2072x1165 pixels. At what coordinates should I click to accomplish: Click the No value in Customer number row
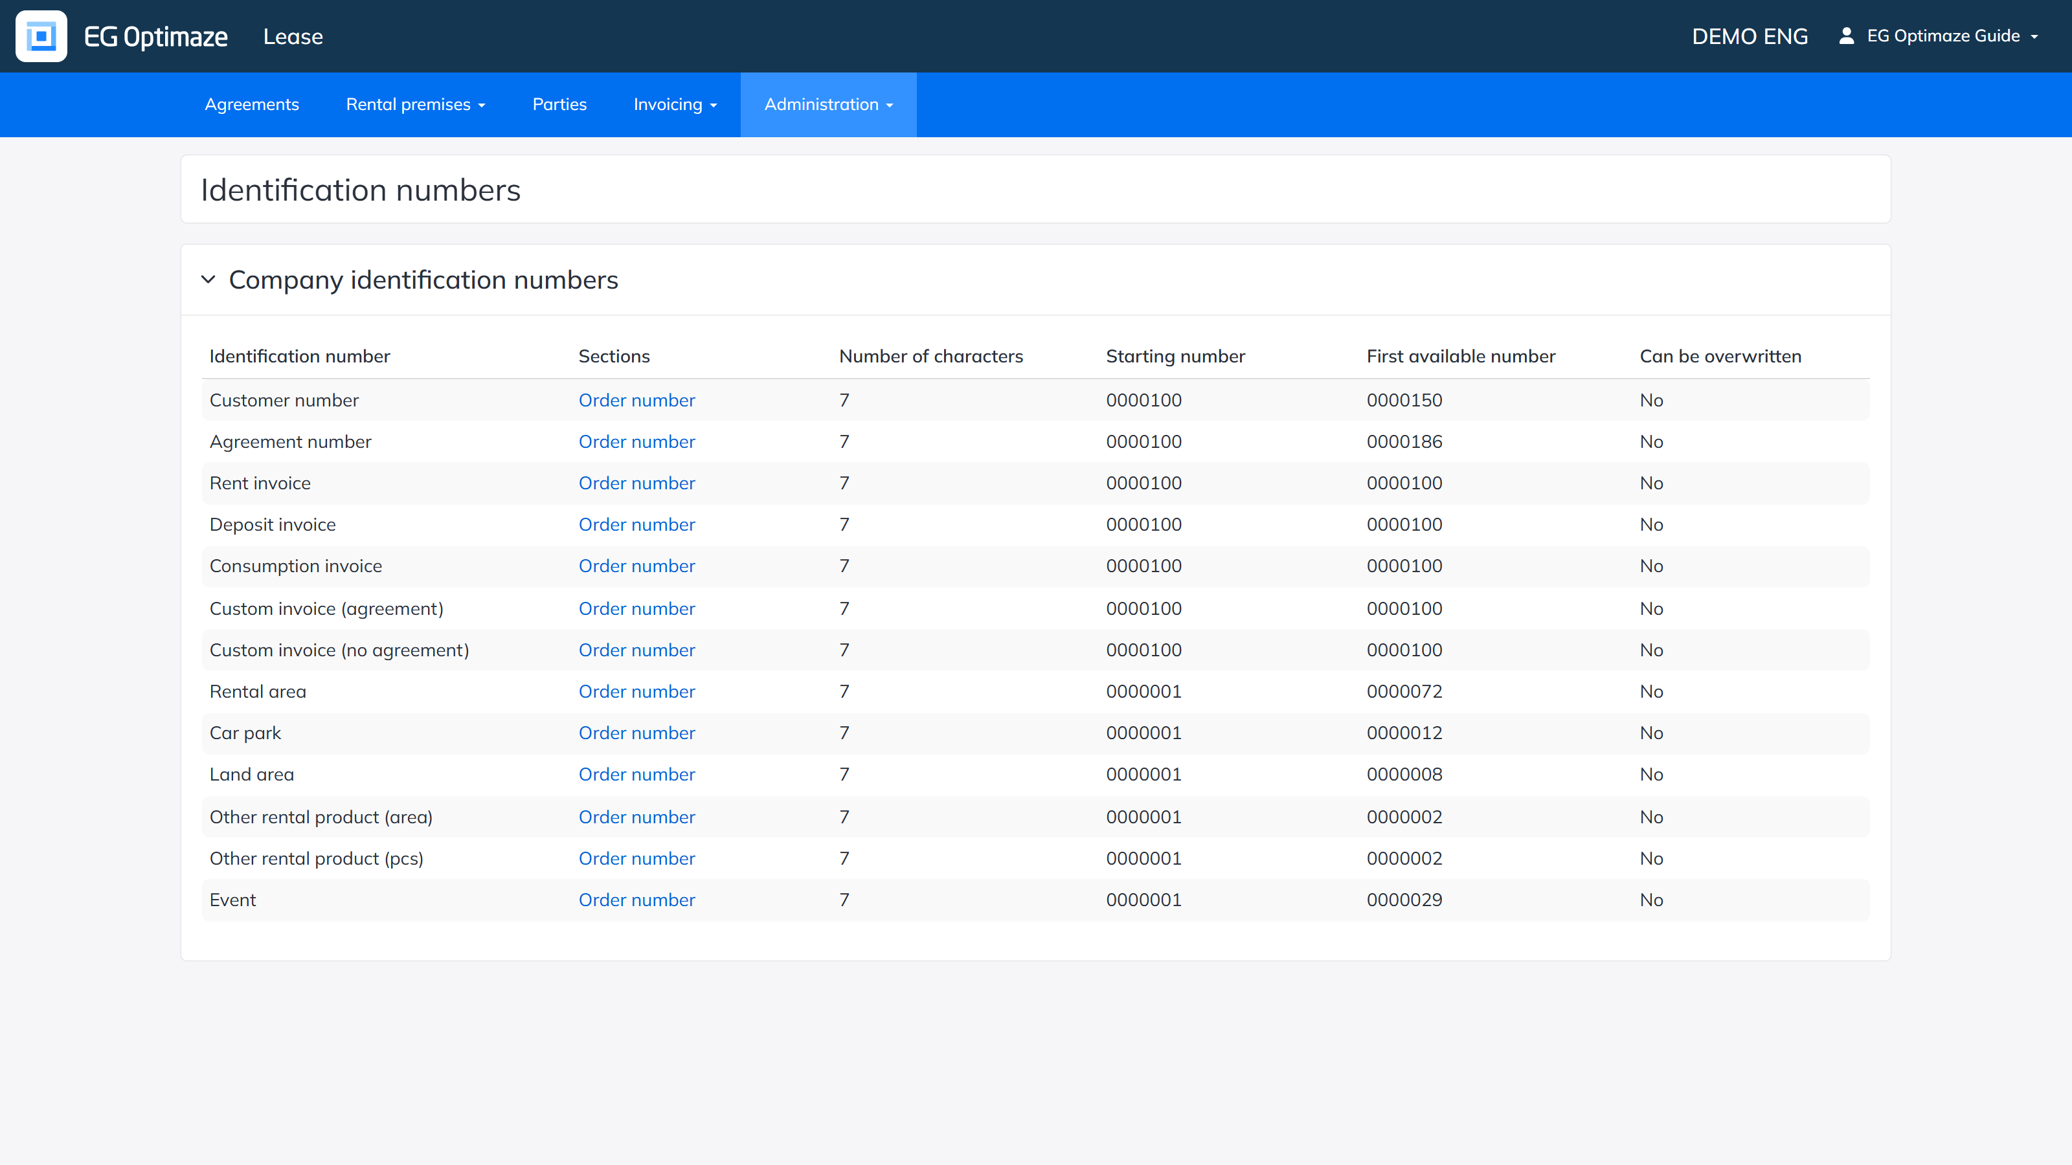coord(1651,401)
